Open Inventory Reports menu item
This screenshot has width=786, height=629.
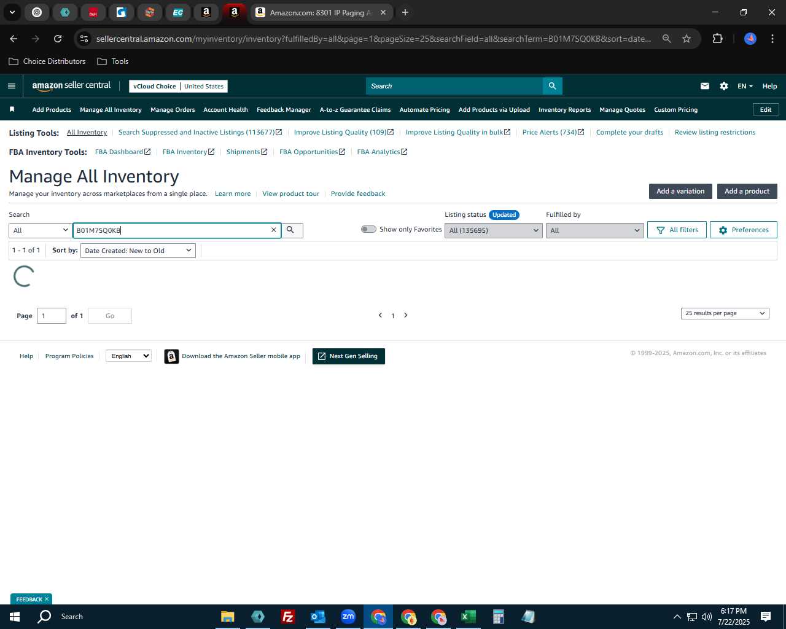pos(564,110)
